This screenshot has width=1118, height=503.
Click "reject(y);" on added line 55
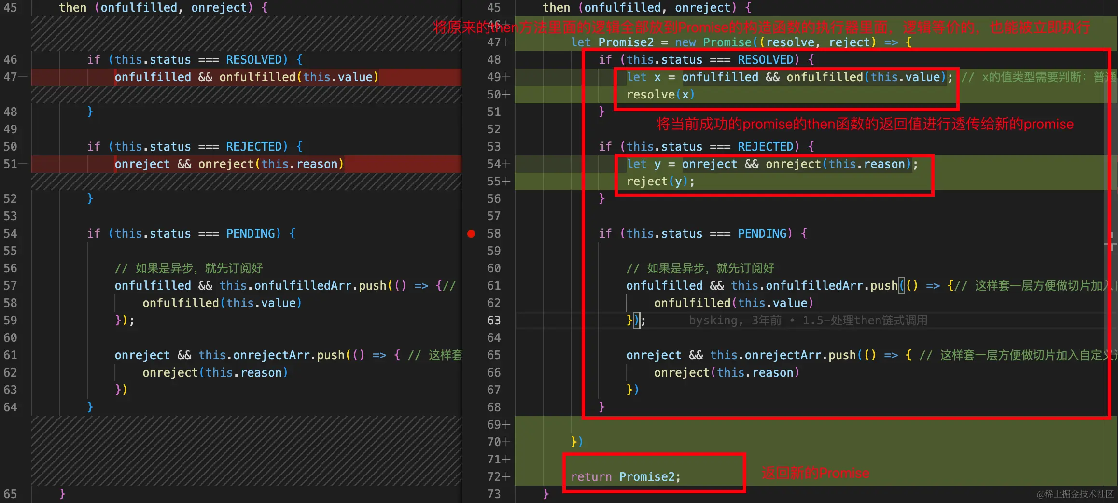click(x=660, y=182)
